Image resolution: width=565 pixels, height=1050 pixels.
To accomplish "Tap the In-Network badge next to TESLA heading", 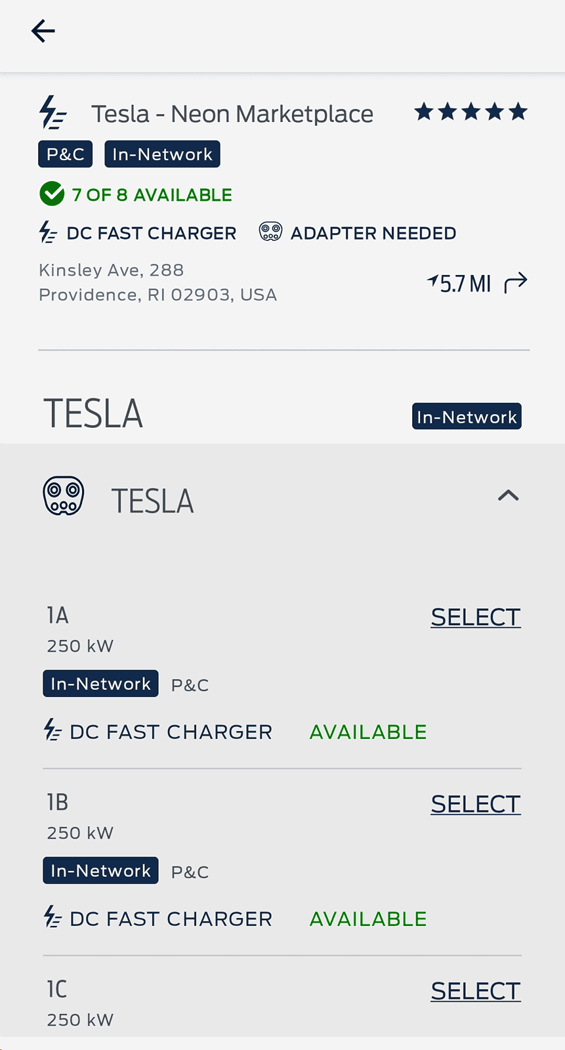I will click(467, 417).
